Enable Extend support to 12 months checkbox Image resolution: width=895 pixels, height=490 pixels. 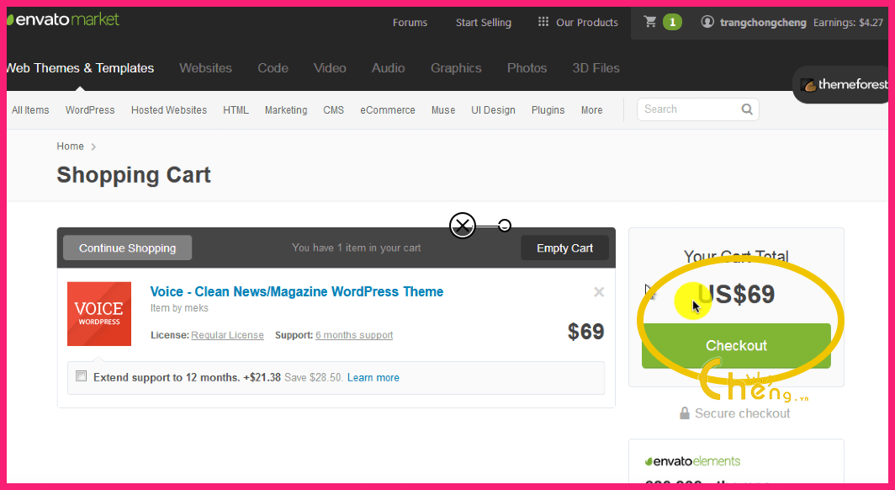click(82, 376)
